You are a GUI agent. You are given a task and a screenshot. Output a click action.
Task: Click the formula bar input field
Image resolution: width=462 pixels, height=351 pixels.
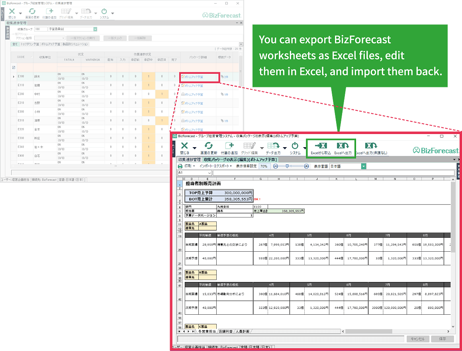coord(333,173)
